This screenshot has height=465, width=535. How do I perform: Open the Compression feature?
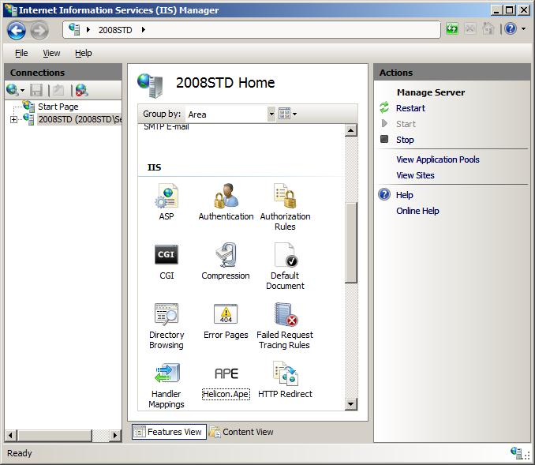(x=226, y=256)
